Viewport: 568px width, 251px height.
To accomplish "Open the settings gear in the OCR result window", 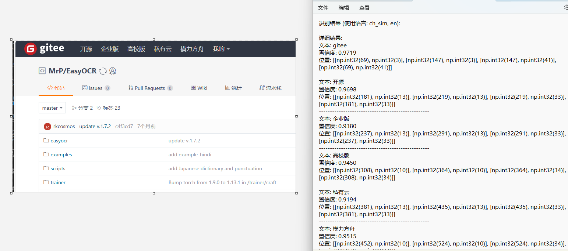I will pos(566,7).
